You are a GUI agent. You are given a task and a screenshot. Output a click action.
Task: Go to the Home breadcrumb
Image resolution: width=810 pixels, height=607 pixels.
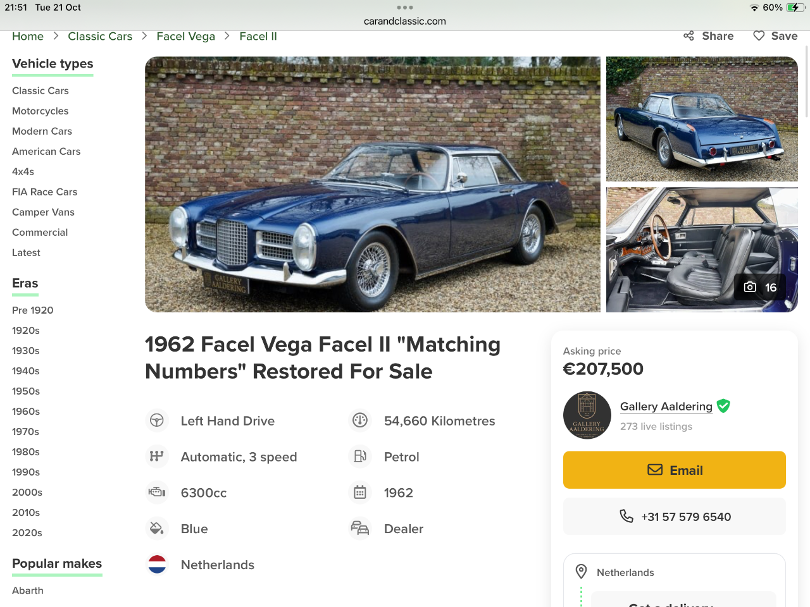28,37
